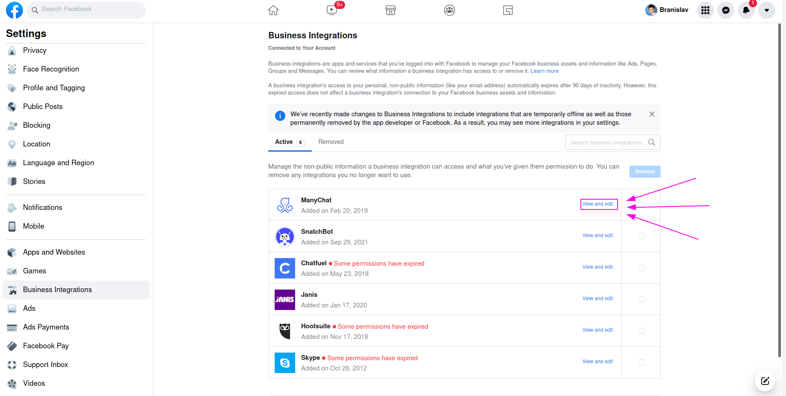Open Location settings

tap(76, 144)
